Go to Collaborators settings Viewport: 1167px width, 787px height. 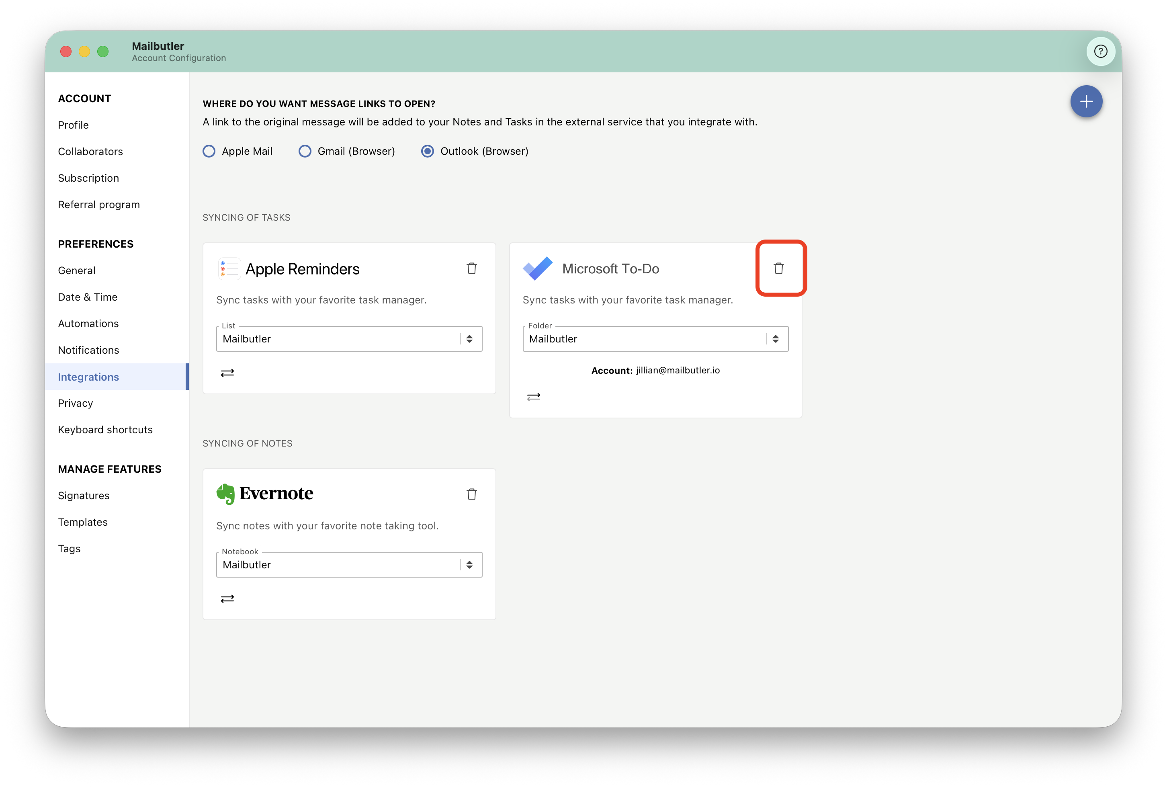point(90,152)
